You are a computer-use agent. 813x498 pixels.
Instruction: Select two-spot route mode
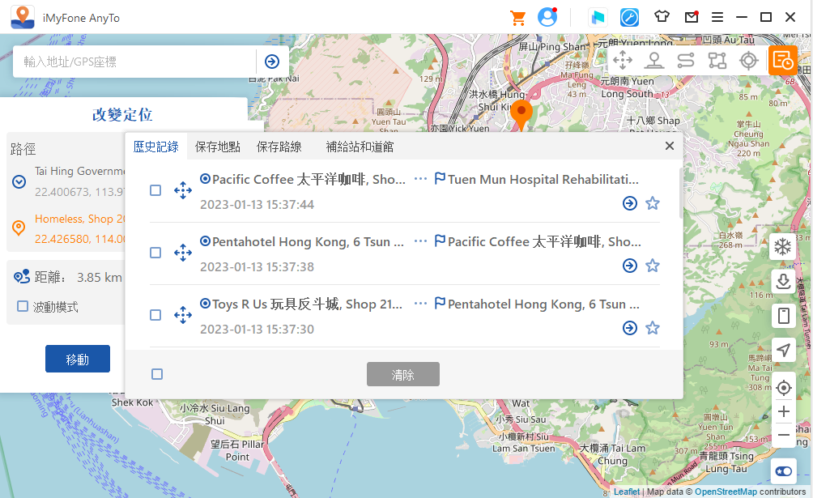pyautogui.click(x=685, y=60)
